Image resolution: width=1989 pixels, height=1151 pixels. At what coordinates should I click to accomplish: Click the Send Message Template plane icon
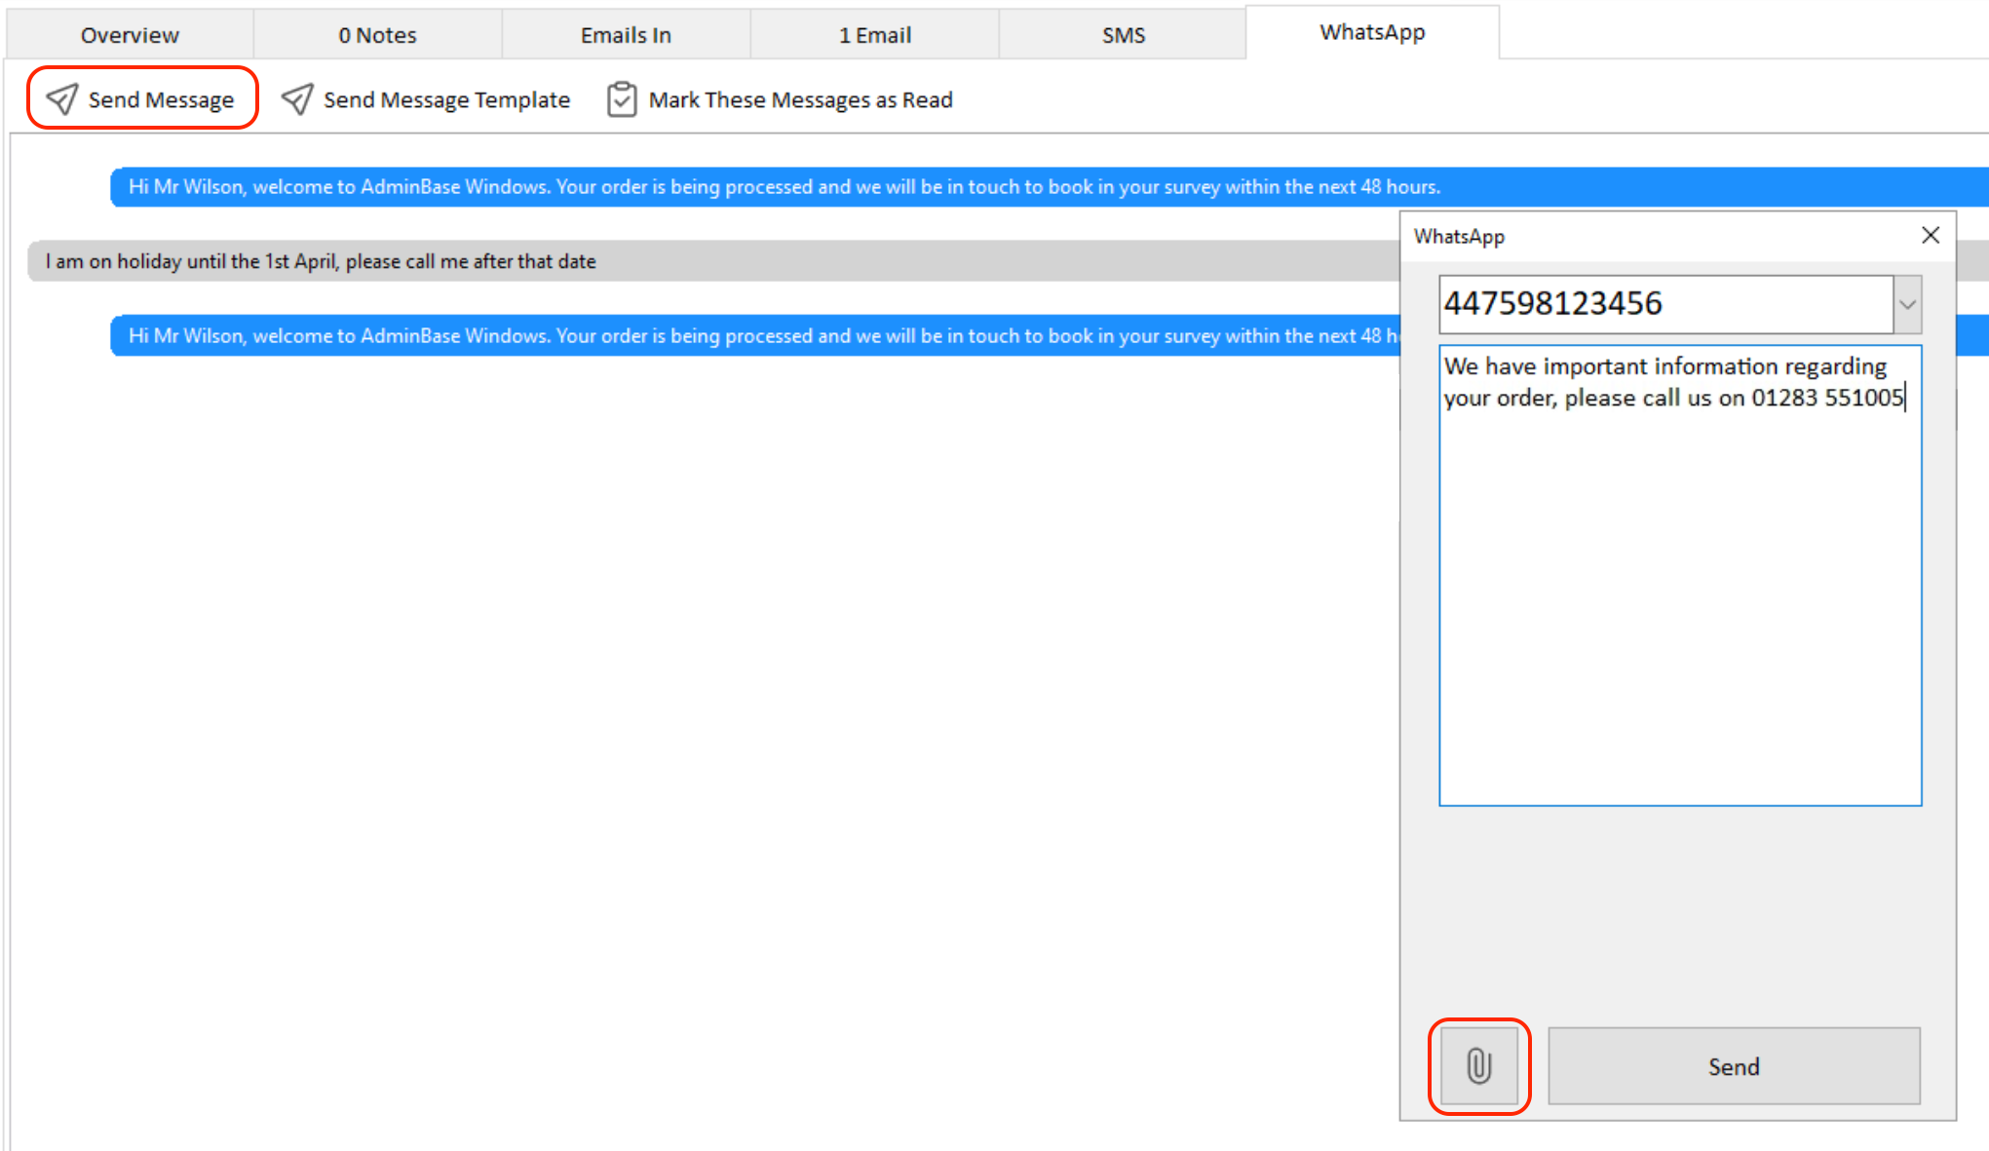click(297, 98)
